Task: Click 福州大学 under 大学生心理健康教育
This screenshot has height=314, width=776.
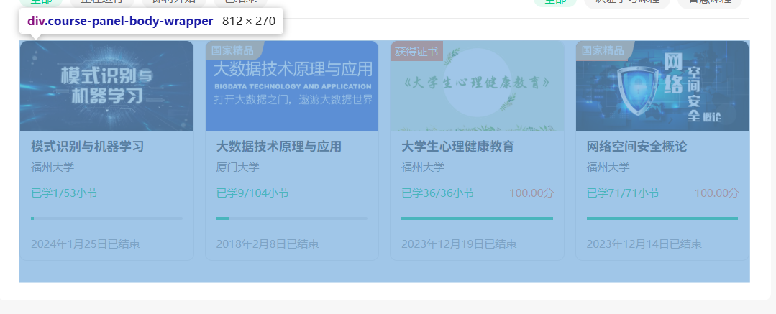Action: (423, 167)
